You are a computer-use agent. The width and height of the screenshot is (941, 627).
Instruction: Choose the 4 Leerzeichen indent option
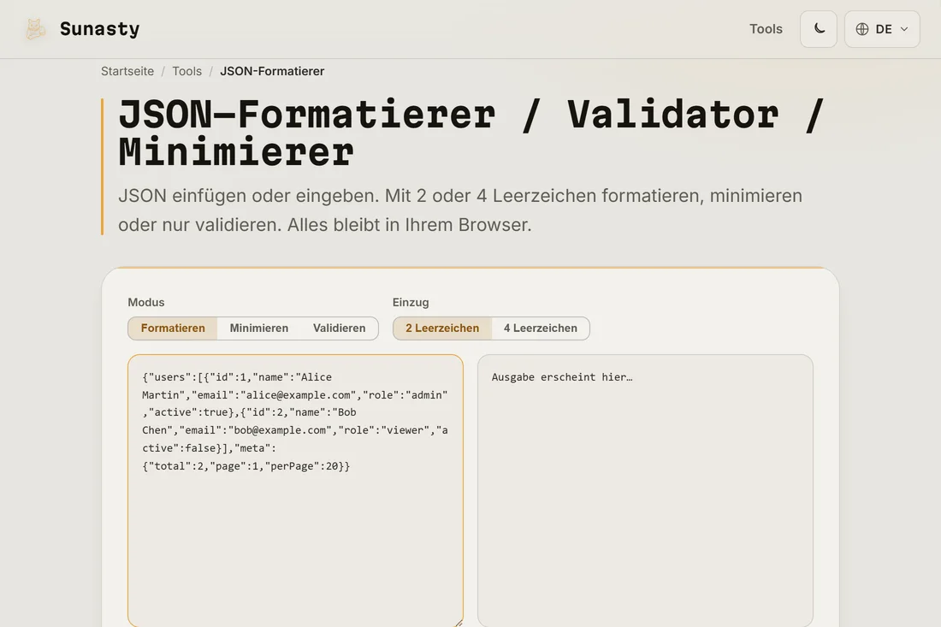coord(540,328)
